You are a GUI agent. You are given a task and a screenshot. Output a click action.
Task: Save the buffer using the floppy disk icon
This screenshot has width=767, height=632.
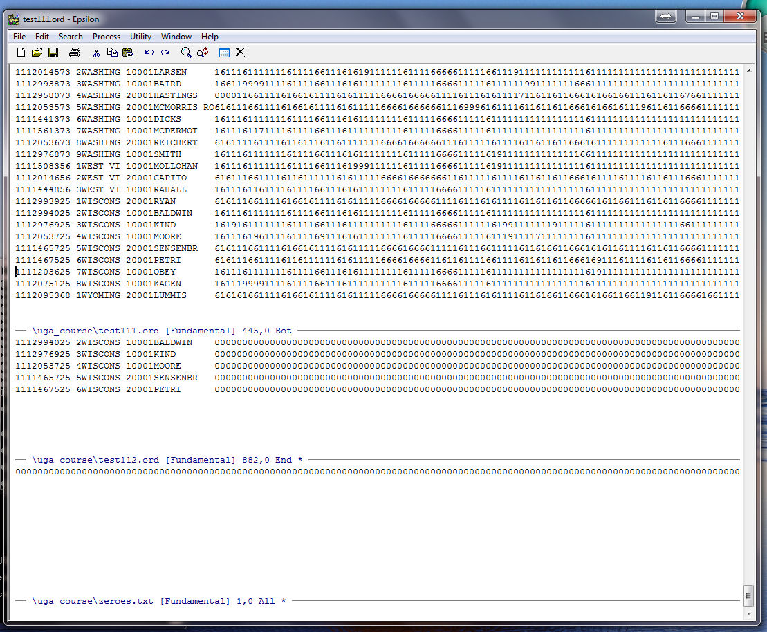point(53,53)
